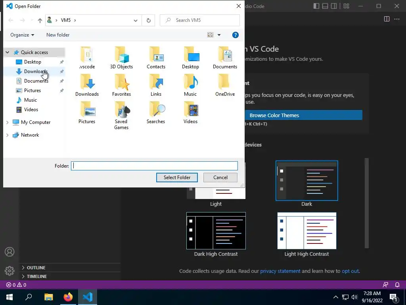Click the New folder button
The image size is (406, 305).
(x=58, y=35)
